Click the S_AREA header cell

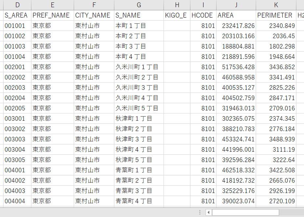pyautogui.click(x=17, y=15)
